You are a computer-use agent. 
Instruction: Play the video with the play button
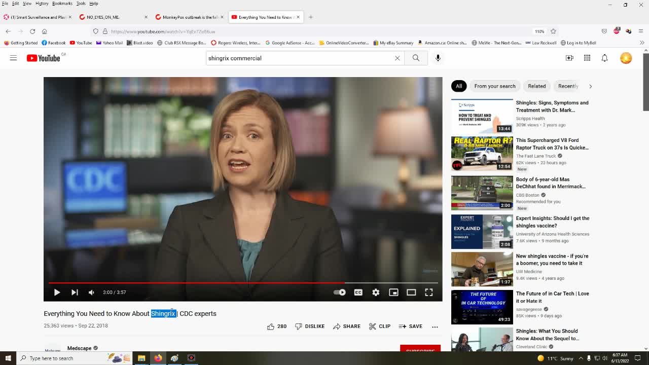(57, 292)
